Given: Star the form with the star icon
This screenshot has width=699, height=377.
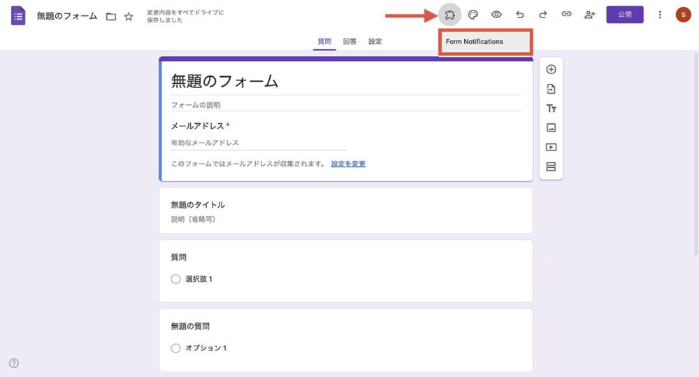Looking at the screenshot, I should [x=129, y=16].
